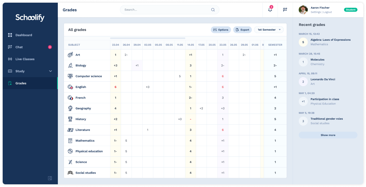Click the Schoolify logo
The height and width of the screenshot is (187, 366).
[x=30, y=17]
